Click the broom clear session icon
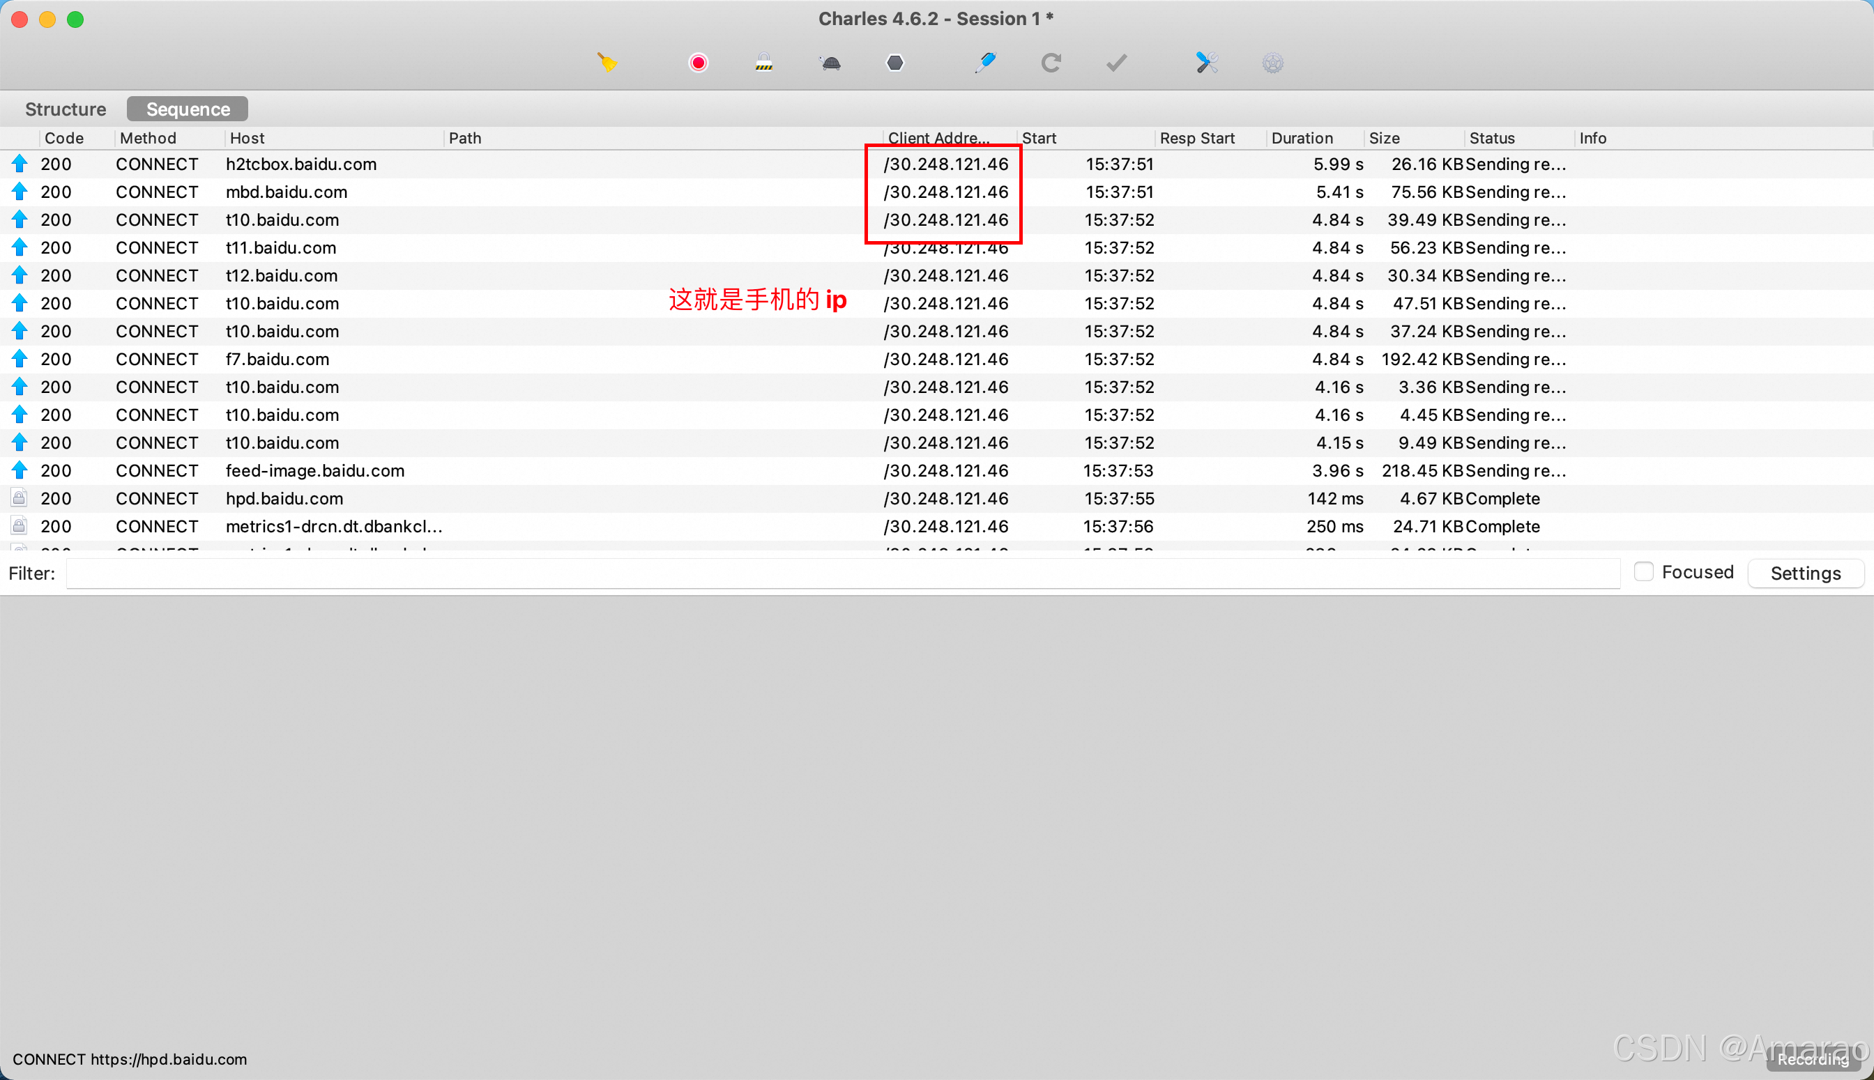 607,63
